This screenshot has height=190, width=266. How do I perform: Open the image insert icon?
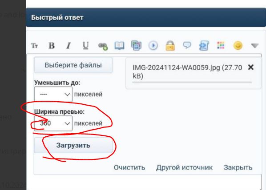tap(136, 45)
